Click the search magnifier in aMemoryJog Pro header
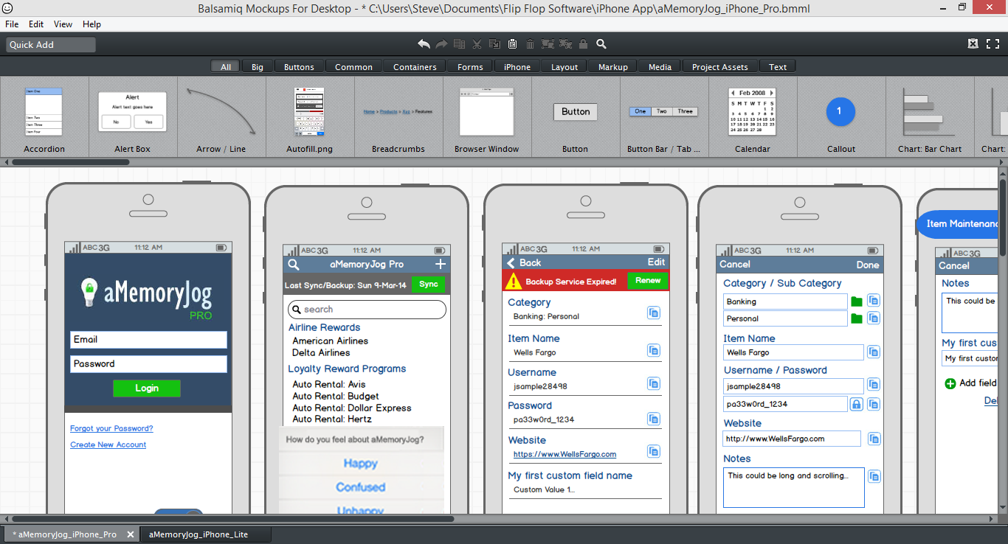Screen dimensions: 1008x544 (293, 264)
